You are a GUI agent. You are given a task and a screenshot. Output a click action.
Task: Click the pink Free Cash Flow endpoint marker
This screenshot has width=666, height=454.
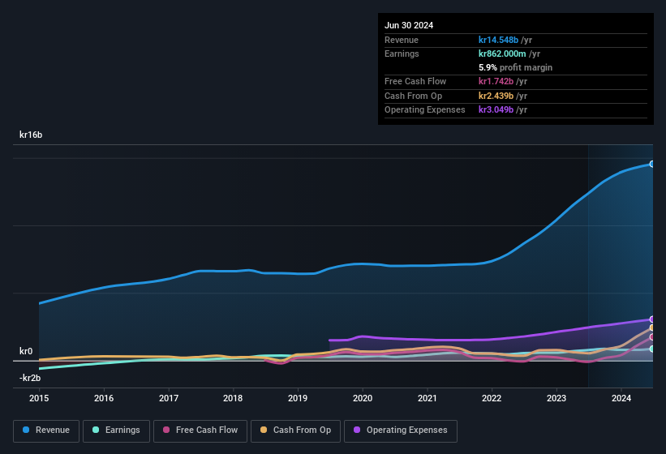(652, 337)
